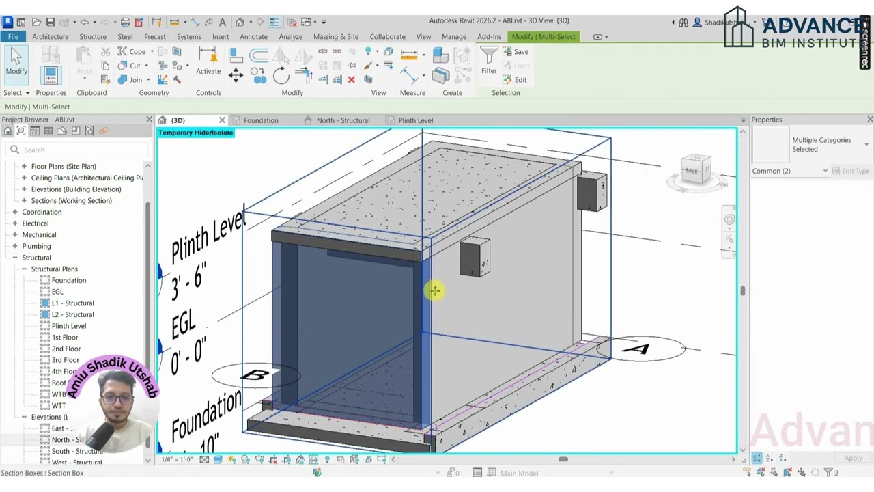Screen dimensions: 874x492
Task: Click the red Delete X icon
Action: point(351,79)
